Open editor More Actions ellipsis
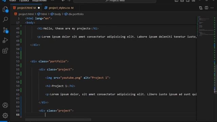217x122 pixels. (212, 8)
